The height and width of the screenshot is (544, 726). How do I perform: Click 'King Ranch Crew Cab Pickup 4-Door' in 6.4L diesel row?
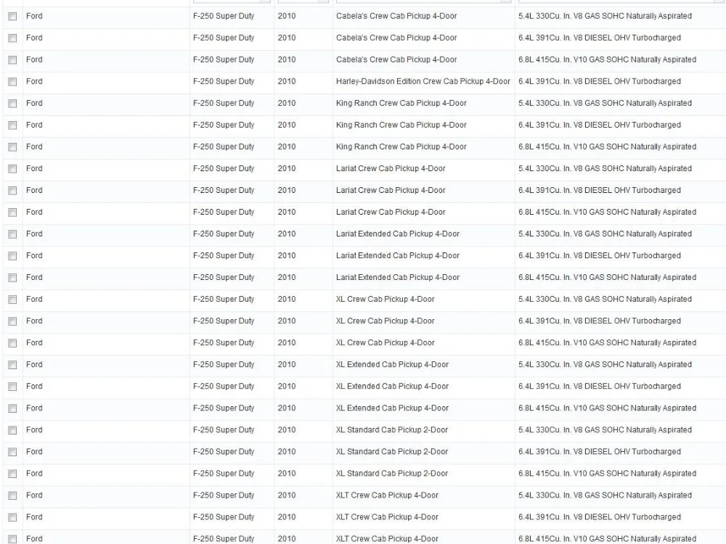pyautogui.click(x=401, y=125)
